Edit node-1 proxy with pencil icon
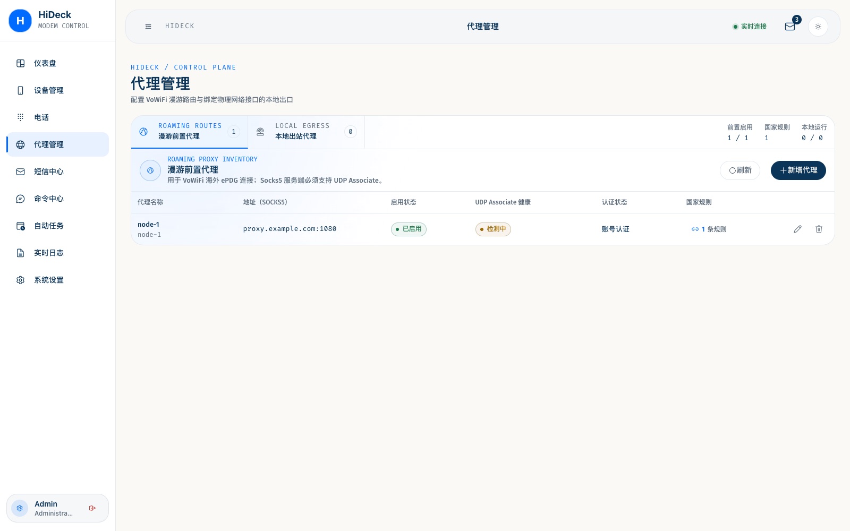The width and height of the screenshot is (850, 531). pos(797,229)
